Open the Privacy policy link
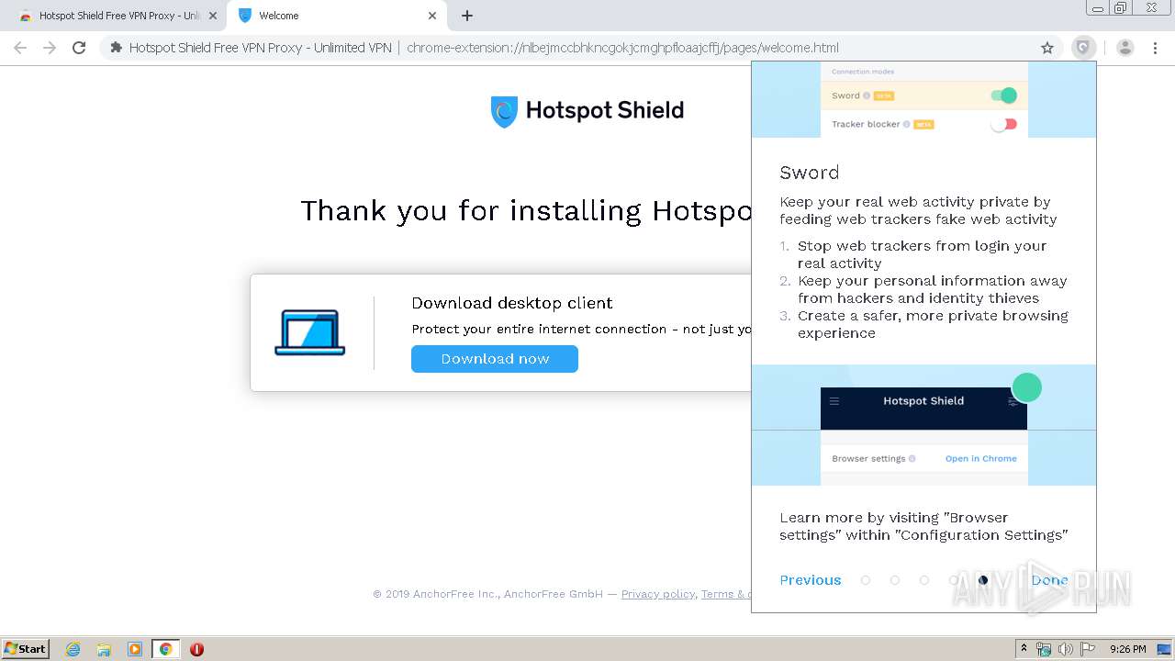 pyautogui.click(x=658, y=594)
